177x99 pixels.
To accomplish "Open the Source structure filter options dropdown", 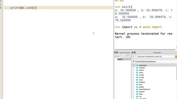I will (129, 56).
